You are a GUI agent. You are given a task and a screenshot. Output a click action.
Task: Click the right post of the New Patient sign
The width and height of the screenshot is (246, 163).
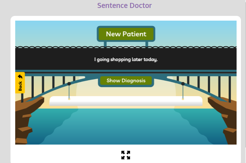147,44
